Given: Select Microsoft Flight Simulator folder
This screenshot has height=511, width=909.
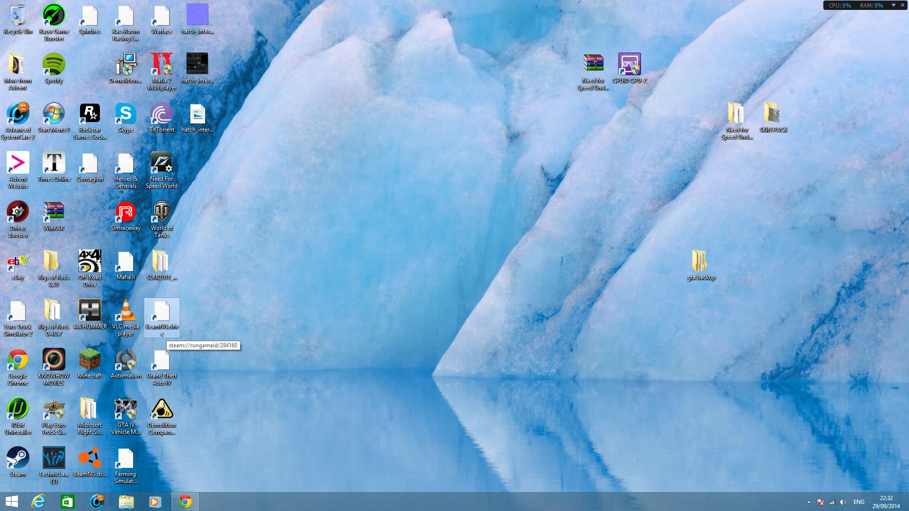Looking at the screenshot, I should point(90,417).
